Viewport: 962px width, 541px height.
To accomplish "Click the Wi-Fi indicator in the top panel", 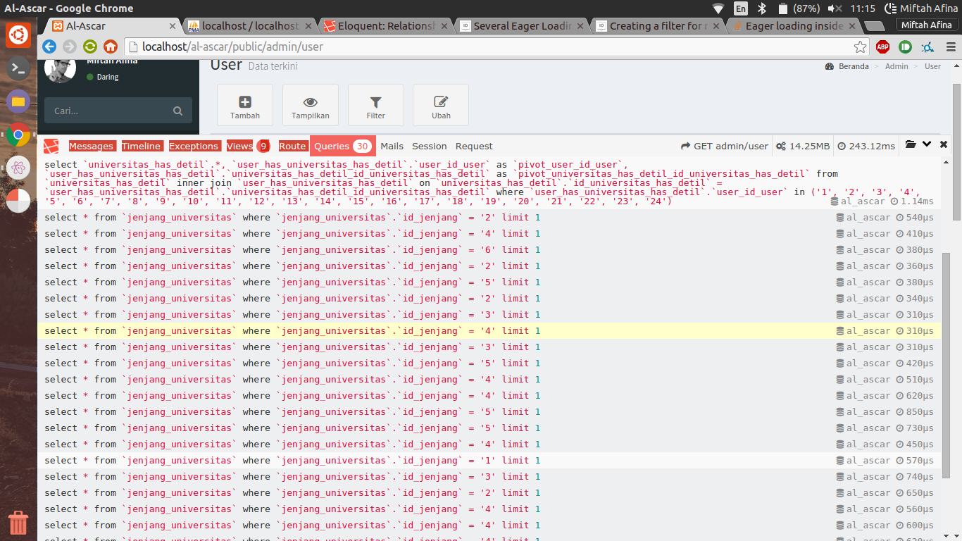I will click(x=718, y=8).
